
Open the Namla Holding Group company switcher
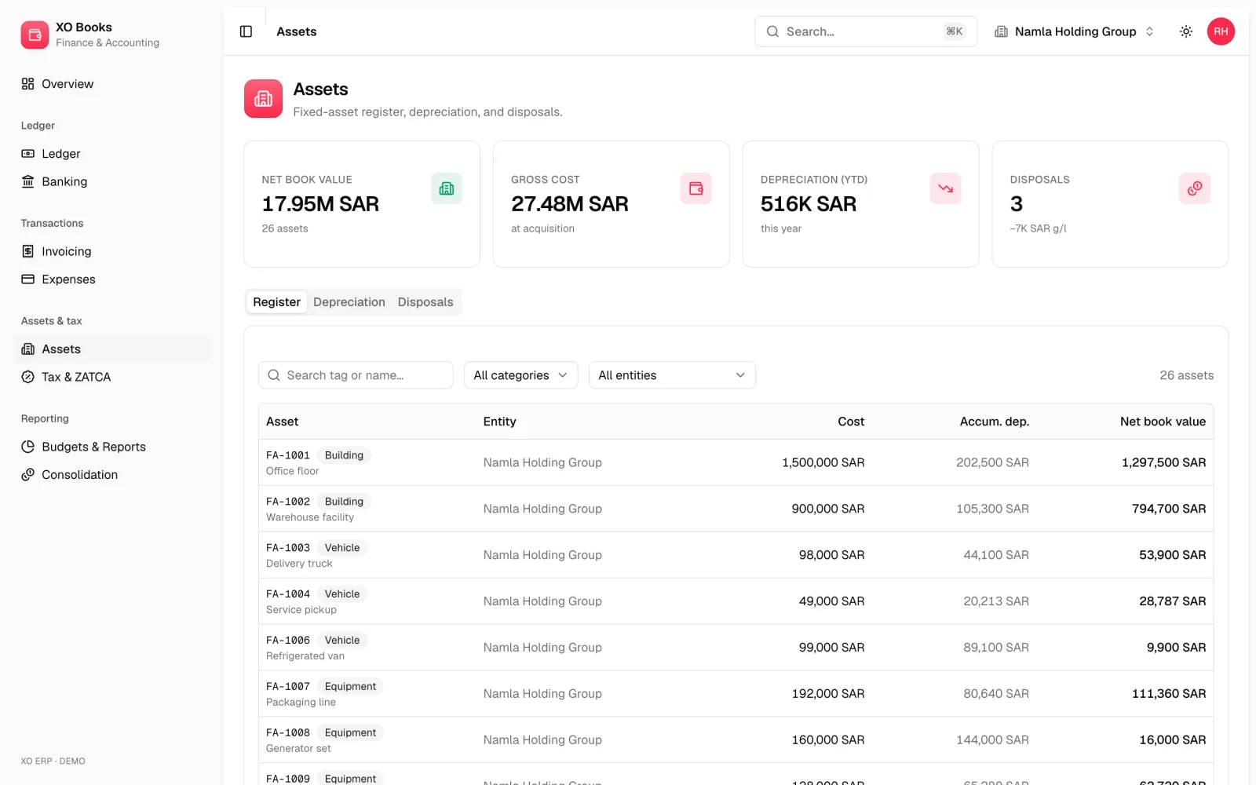(1075, 31)
